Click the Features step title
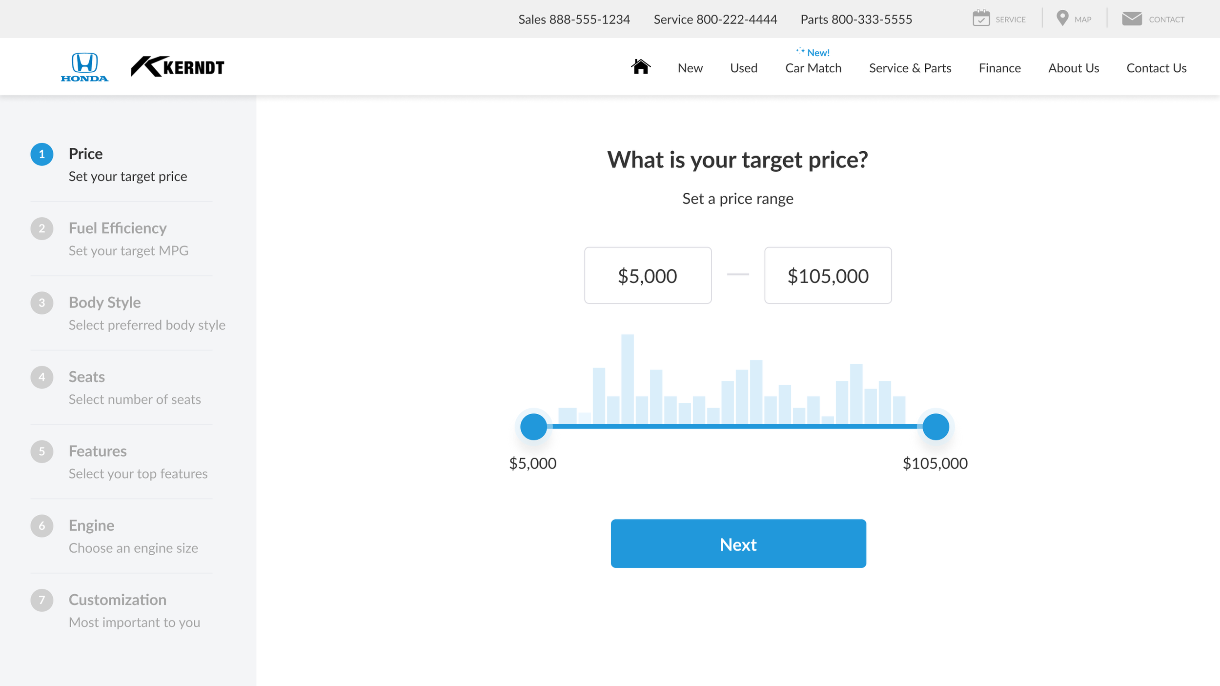The width and height of the screenshot is (1220, 686). click(98, 451)
